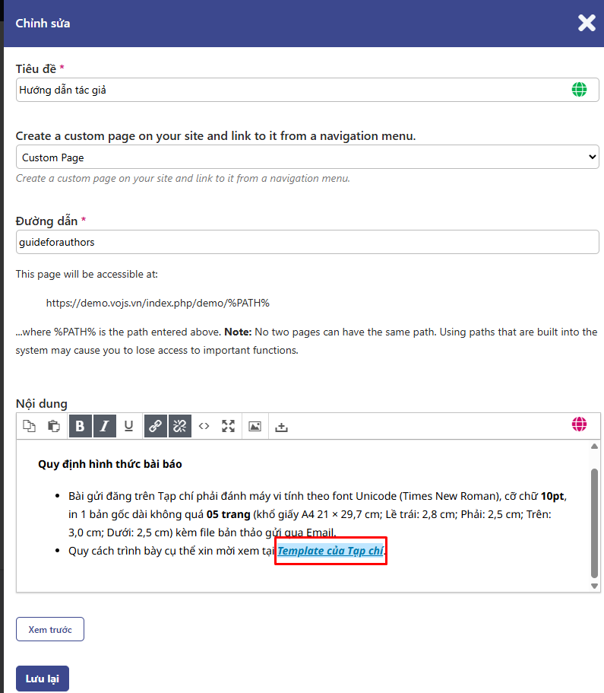
Task: Click the Lưu lại button
Action: point(43,679)
